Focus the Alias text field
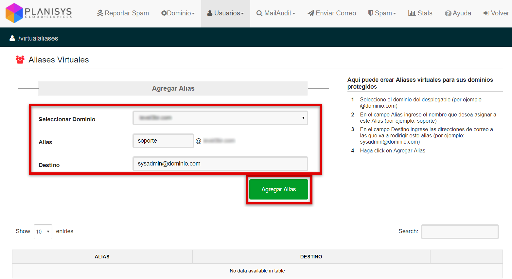The image size is (512, 279). coord(163,141)
